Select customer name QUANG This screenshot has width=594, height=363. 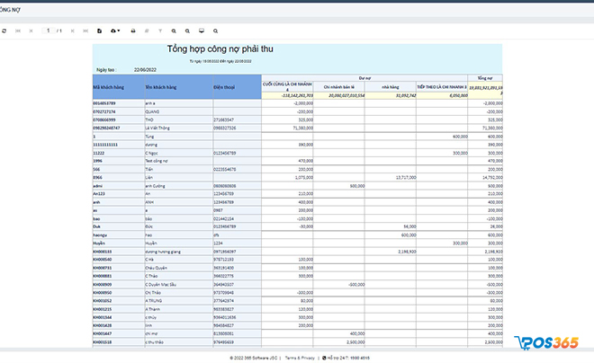(152, 111)
